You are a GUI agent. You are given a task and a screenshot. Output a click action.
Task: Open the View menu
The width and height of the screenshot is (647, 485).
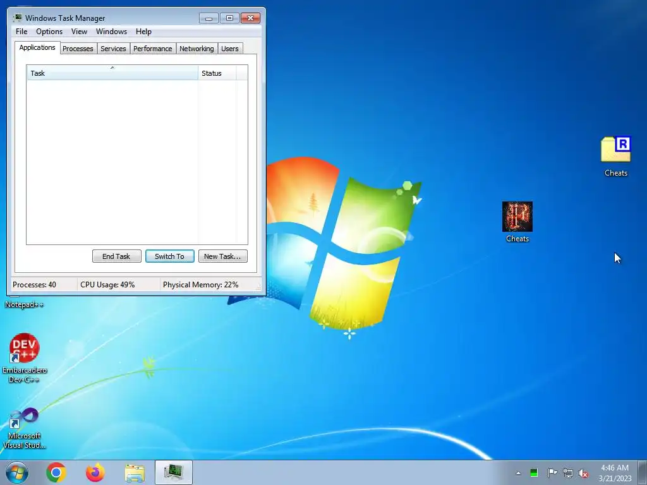pyautogui.click(x=79, y=32)
